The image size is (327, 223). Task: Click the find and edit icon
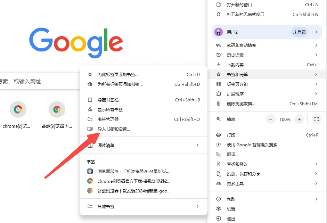coord(218,164)
